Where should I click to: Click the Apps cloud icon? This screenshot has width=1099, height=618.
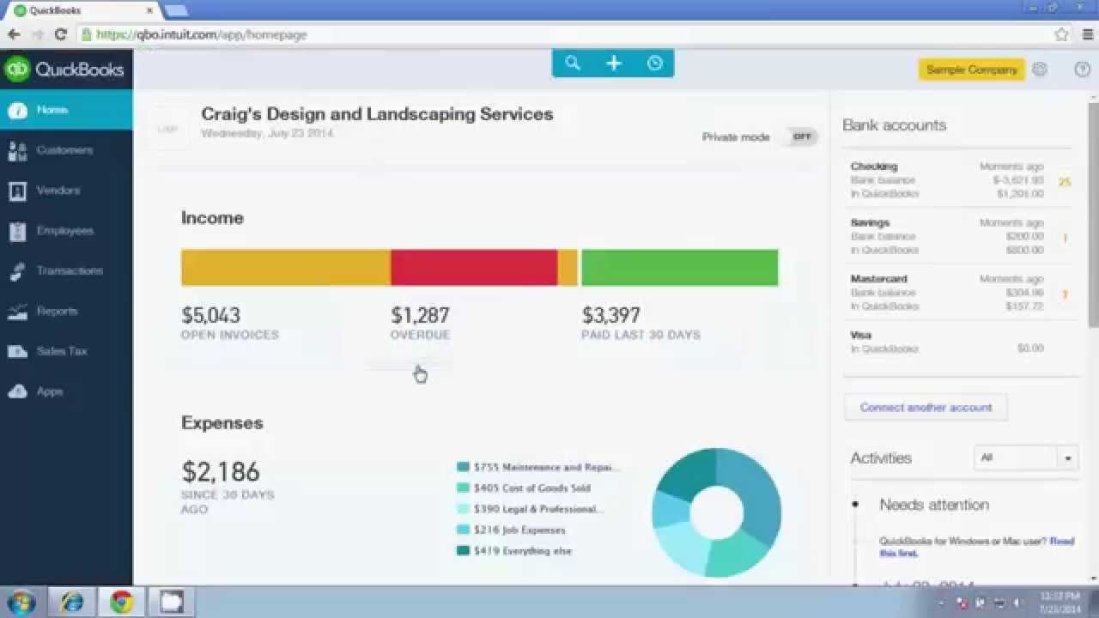(x=17, y=391)
